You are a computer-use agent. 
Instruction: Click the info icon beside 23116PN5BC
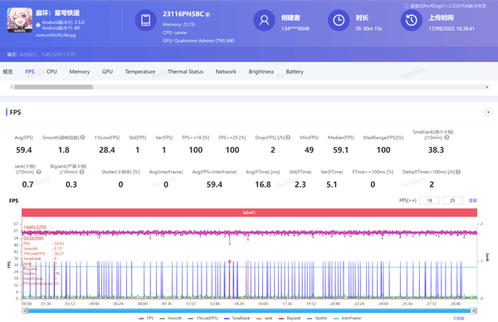coord(207,15)
